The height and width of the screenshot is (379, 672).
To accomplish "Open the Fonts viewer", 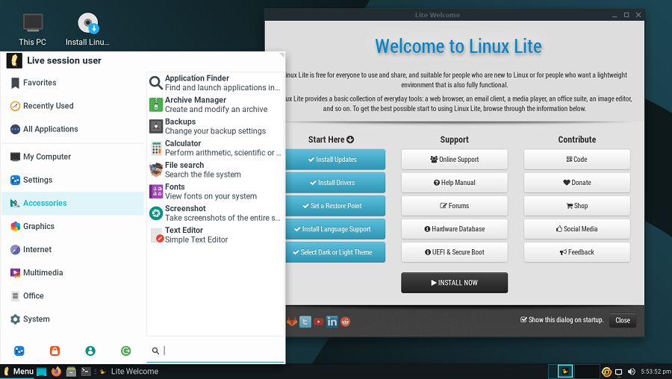I will (215, 192).
